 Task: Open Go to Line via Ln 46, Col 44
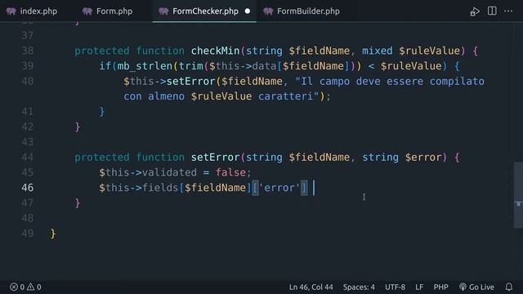[311, 287]
